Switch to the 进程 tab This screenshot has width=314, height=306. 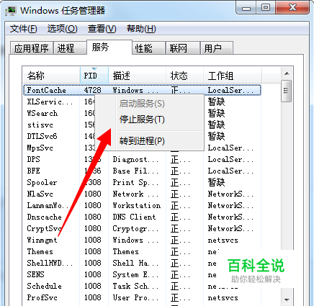coord(70,48)
